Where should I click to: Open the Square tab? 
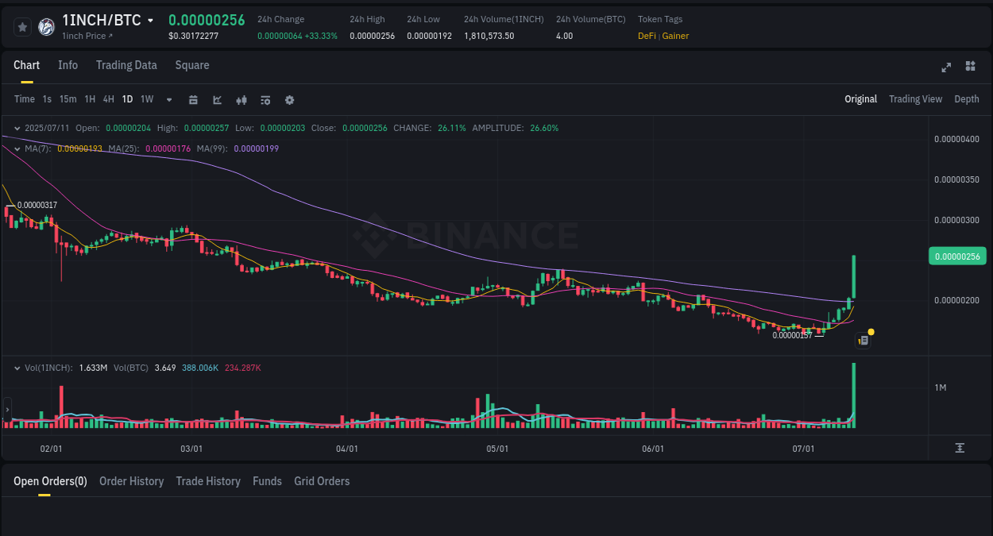click(x=192, y=65)
